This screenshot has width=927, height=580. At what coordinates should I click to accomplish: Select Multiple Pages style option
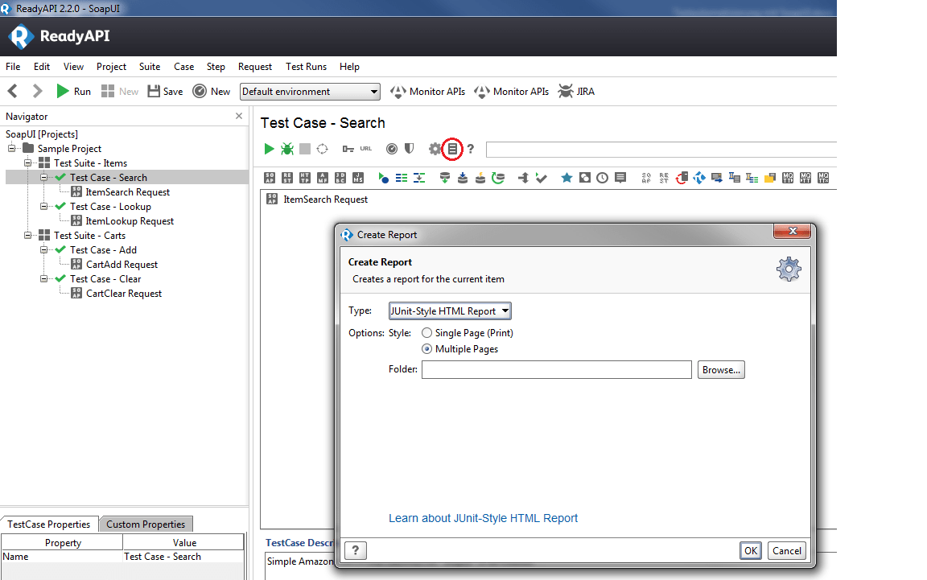(427, 349)
